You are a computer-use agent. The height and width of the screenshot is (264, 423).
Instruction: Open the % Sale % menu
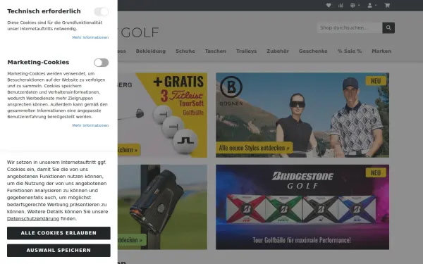pyautogui.click(x=350, y=51)
